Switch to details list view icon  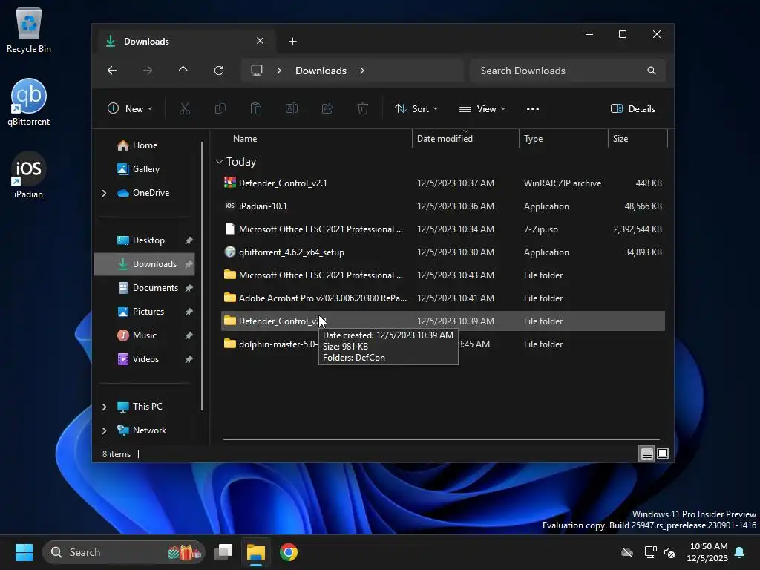pyautogui.click(x=646, y=453)
